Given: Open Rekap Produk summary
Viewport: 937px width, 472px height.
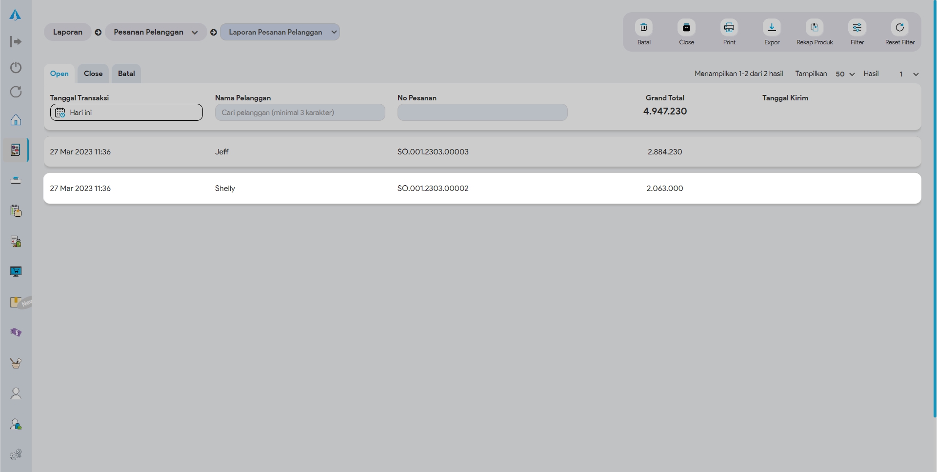Looking at the screenshot, I should click(814, 28).
